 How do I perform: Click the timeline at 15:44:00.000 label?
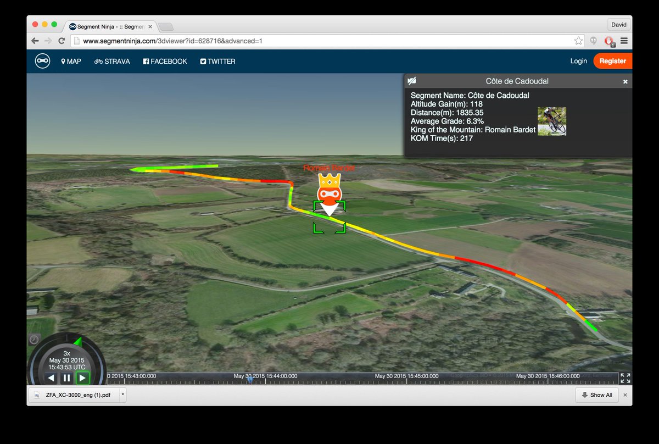[266, 376]
